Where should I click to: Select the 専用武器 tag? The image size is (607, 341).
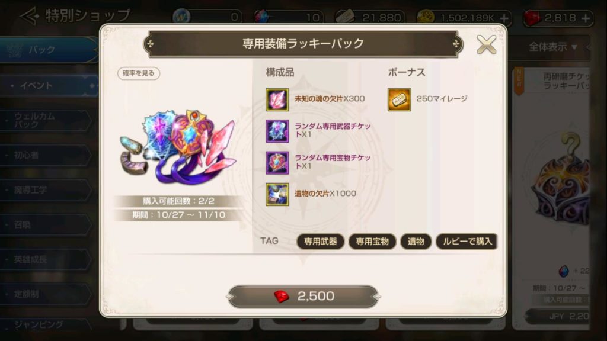point(321,242)
